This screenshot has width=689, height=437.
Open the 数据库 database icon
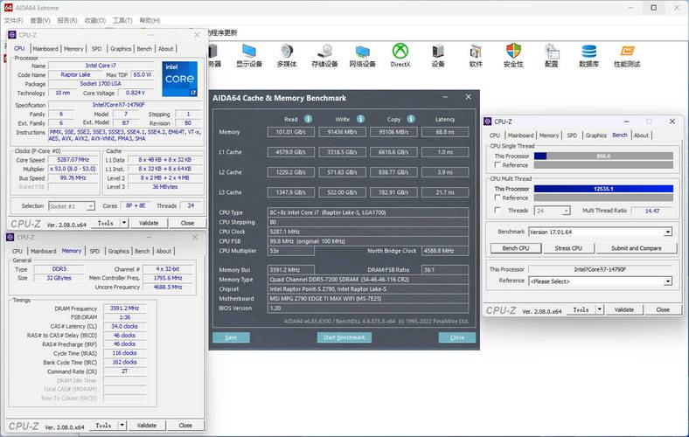[x=588, y=52]
